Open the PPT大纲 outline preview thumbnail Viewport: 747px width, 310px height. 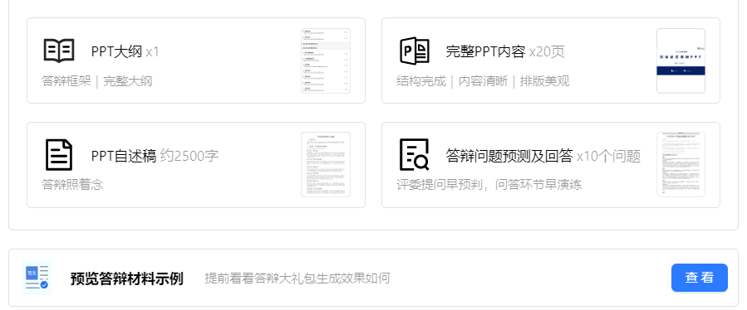coord(326,61)
